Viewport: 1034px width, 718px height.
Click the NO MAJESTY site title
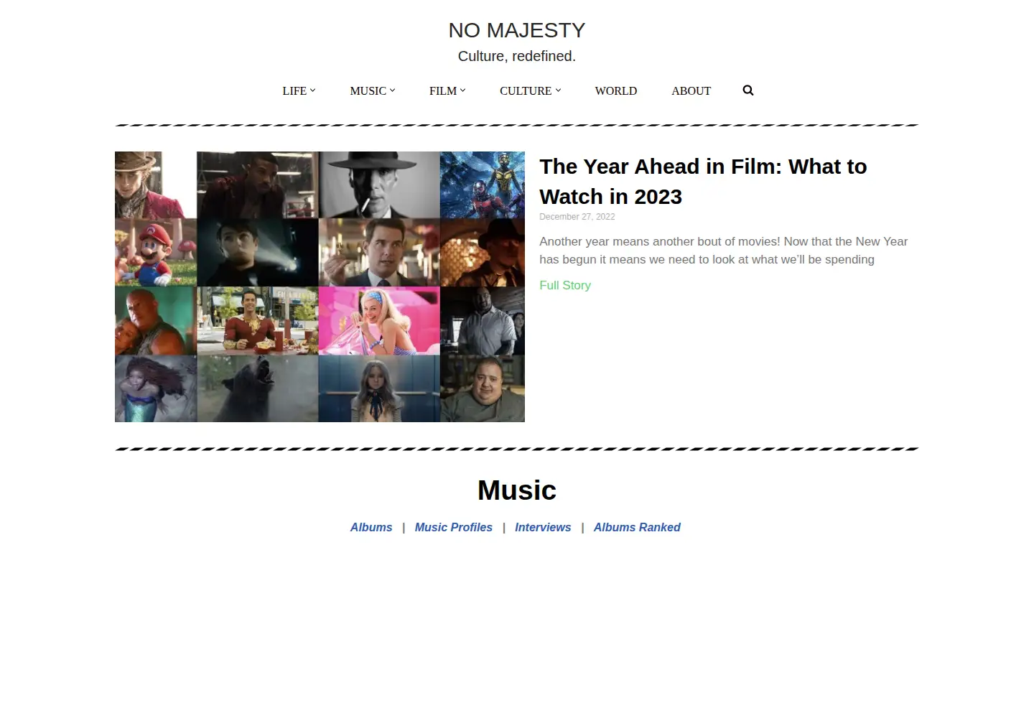click(x=517, y=30)
